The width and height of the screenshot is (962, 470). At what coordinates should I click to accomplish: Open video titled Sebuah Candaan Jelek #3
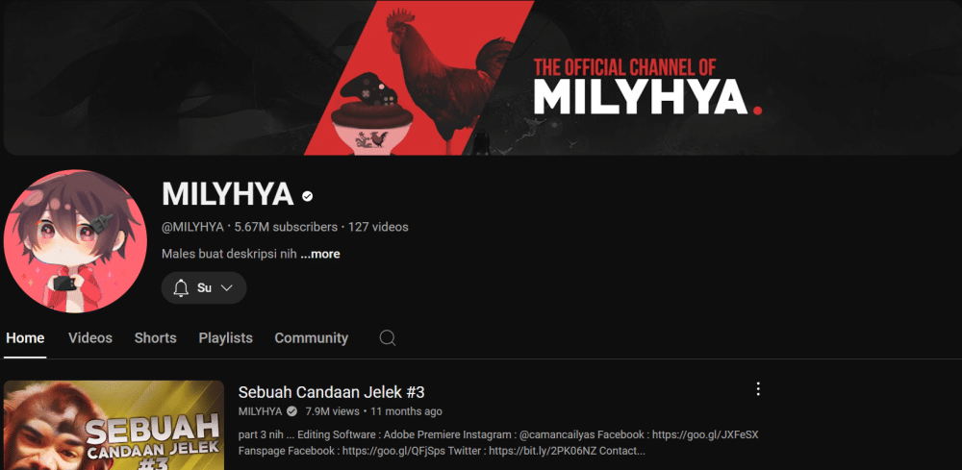331,392
